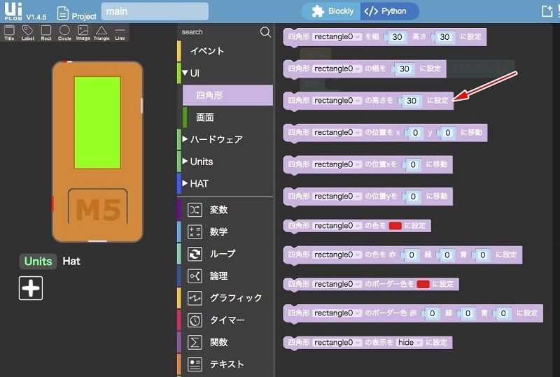Image resolution: width=560 pixels, height=377 pixels.
Task: Select the Title element tool
Action: [9, 32]
